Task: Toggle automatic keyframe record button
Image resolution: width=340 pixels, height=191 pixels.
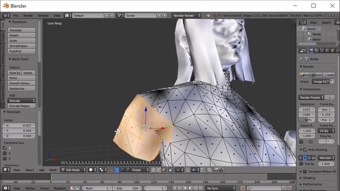Action: pyautogui.click(x=243, y=188)
